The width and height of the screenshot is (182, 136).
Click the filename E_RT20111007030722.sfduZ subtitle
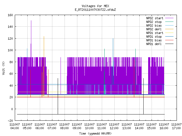pos(95,10)
